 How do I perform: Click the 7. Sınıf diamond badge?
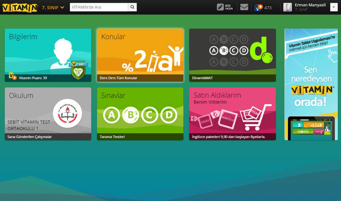click(78, 70)
